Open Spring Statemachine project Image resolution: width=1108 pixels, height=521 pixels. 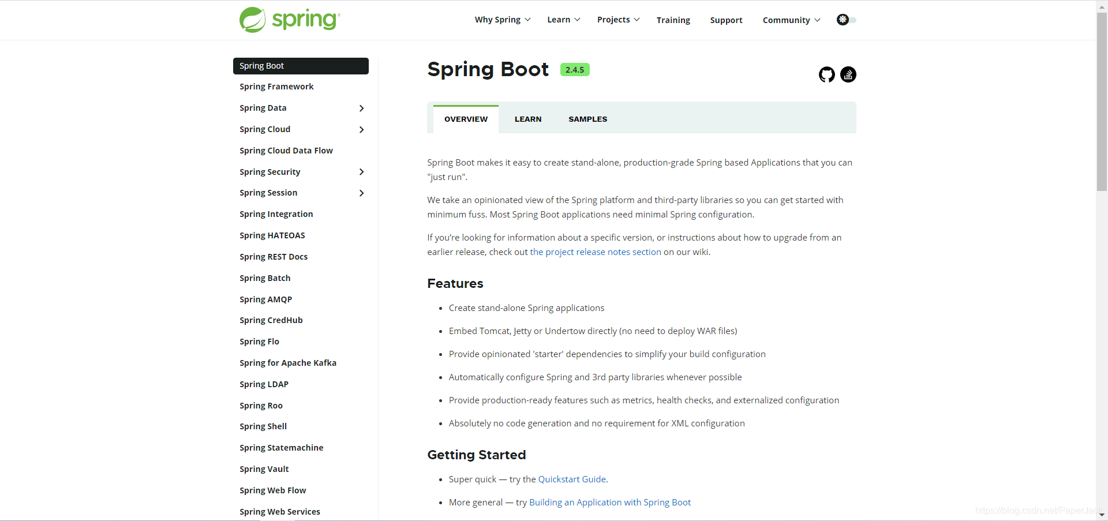pos(282,448)
